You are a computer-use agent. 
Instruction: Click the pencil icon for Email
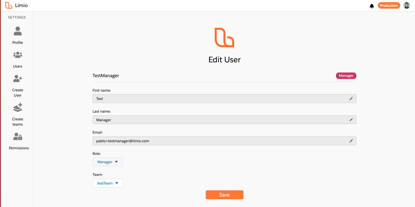click(351, 141)
